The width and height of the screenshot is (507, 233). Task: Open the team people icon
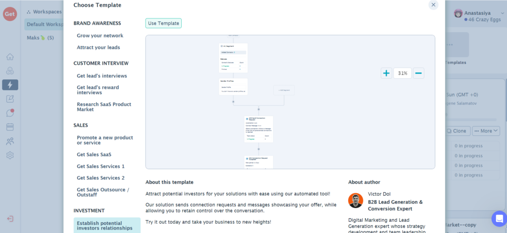[10, 141]
